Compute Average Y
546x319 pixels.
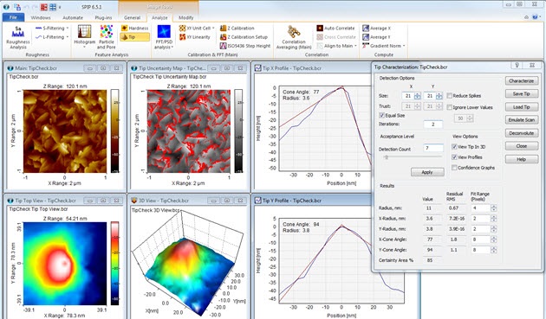(376, 37)
